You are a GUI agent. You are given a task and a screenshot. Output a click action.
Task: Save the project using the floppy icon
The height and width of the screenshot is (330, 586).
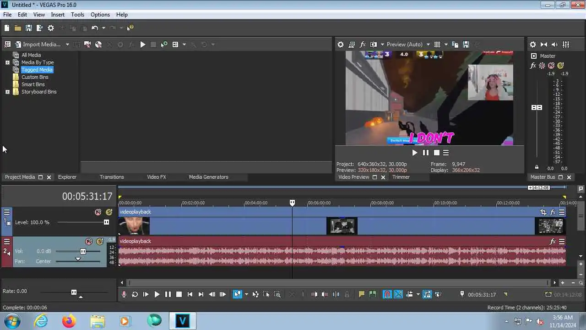point(28,28)
